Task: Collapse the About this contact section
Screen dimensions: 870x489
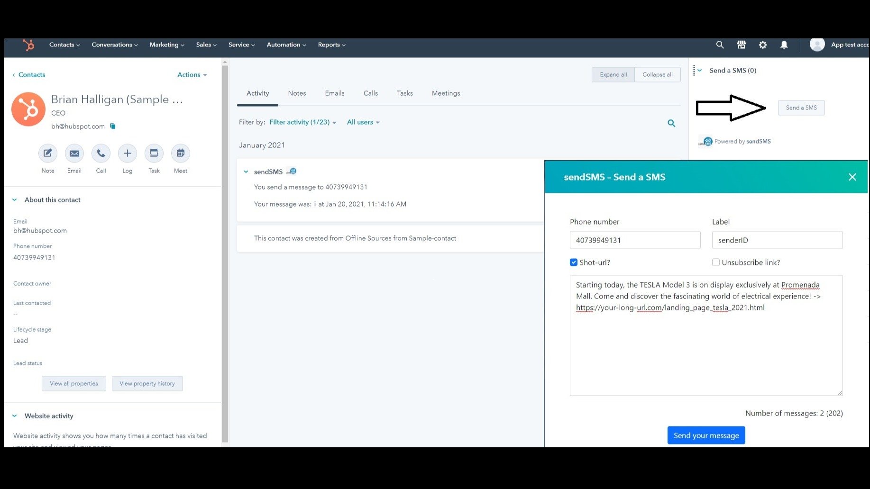Action: point(15,200)
